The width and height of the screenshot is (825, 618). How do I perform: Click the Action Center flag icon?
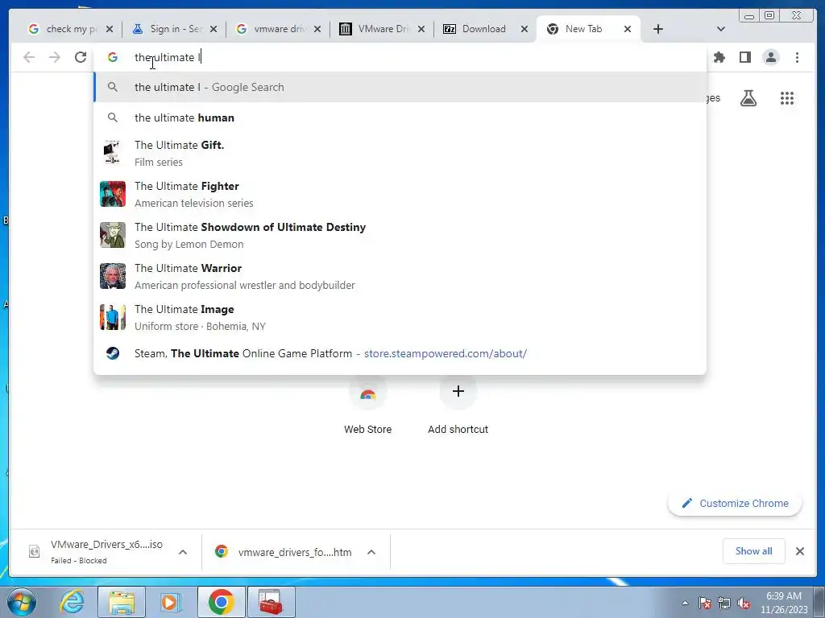point(705,603)
